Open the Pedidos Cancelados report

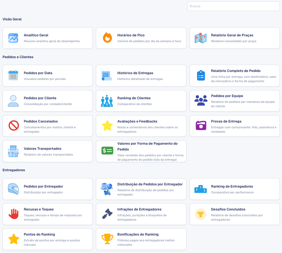pos(48,126)
